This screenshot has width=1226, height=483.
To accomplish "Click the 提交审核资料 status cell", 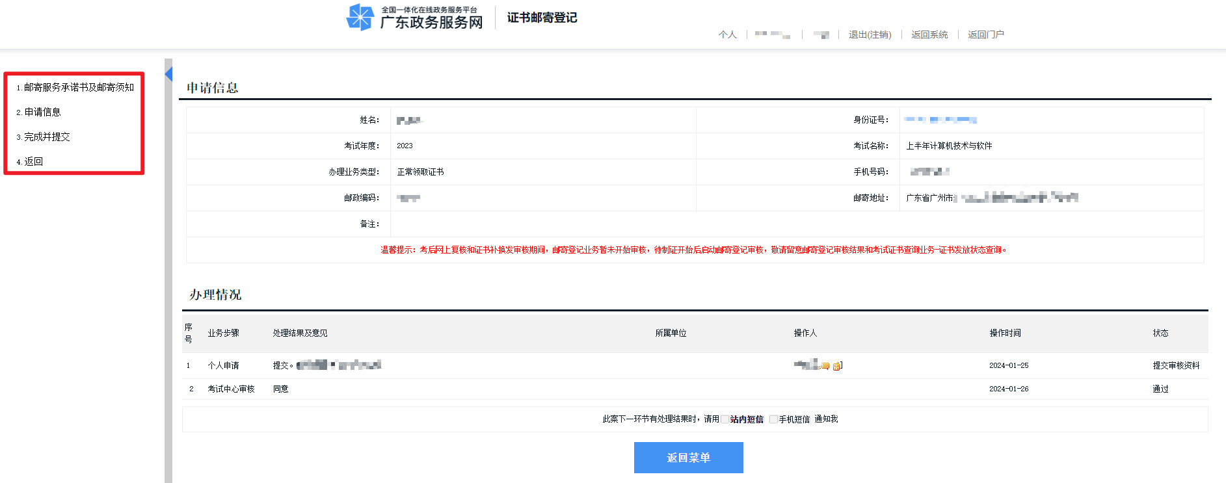I will point(1176,365).
